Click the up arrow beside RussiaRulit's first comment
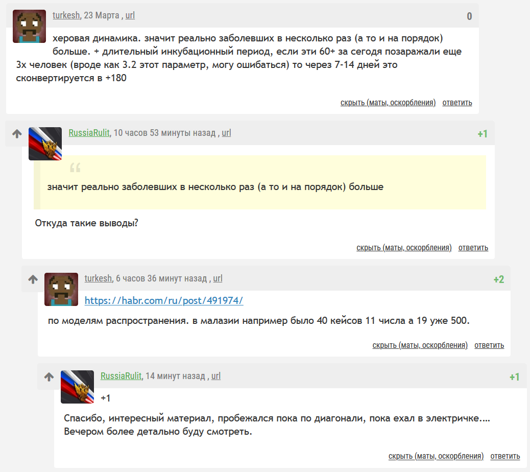Viewport: 530px width, 472px height. click(17, 134)
